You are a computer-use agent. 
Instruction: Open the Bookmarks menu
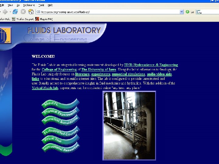[x=29, y=5]
